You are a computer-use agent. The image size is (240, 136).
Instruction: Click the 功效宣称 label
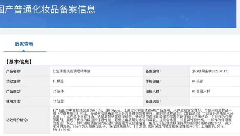coord(14,81)
